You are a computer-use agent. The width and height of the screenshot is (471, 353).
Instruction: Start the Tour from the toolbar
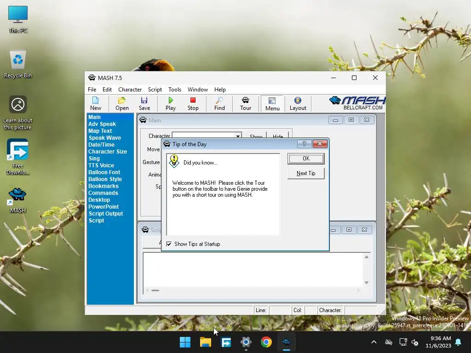246,104
